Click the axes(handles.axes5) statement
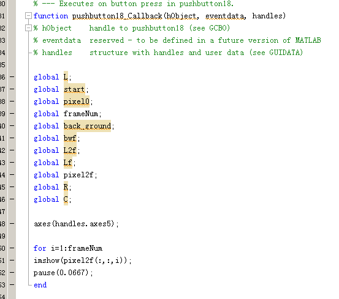The width and height of the screenshot is (339, 299). (x=76, y=224)
